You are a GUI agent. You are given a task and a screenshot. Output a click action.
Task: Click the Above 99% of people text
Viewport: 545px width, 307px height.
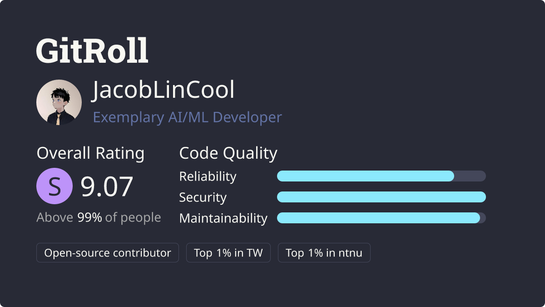pos(99,217)
